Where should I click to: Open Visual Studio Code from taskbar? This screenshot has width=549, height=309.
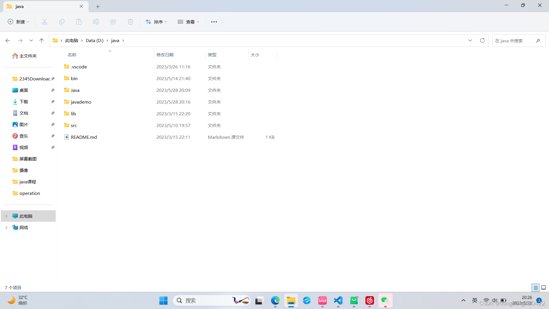(338, 300)
